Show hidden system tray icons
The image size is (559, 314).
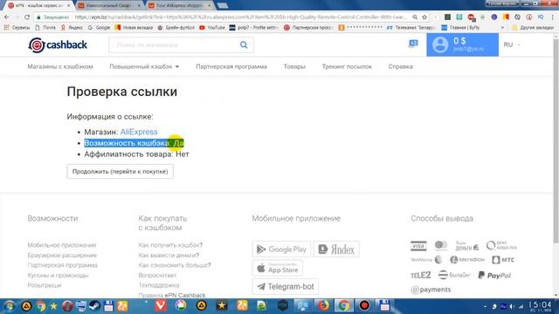coord(485,306)
